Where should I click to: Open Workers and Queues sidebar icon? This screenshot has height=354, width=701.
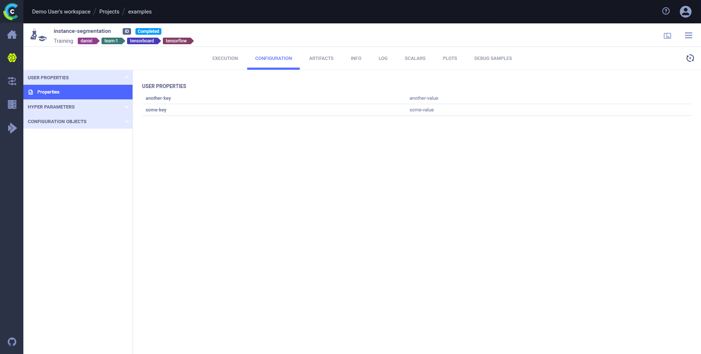click(12, 128)
